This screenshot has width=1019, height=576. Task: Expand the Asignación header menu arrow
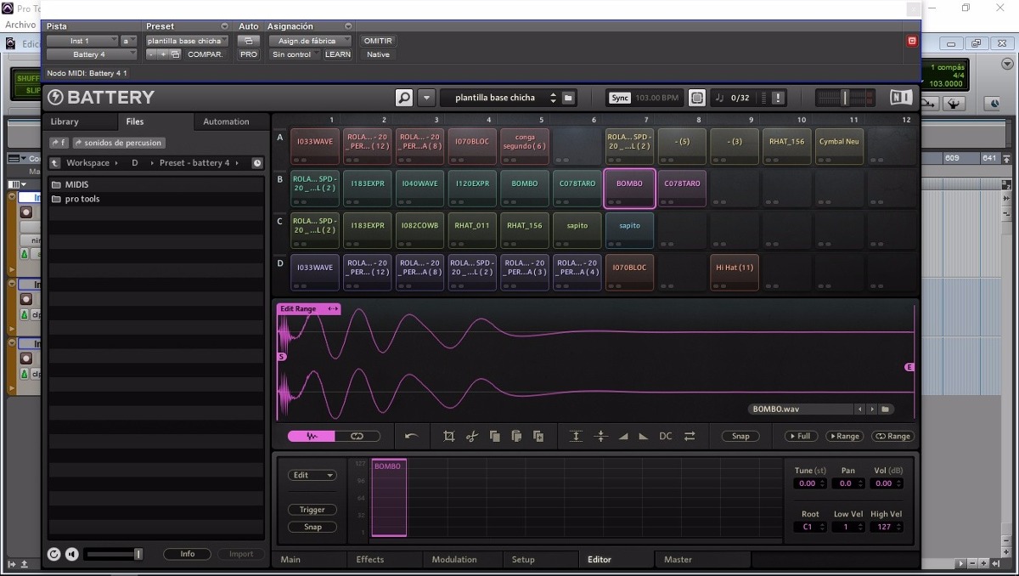(348, 26)
